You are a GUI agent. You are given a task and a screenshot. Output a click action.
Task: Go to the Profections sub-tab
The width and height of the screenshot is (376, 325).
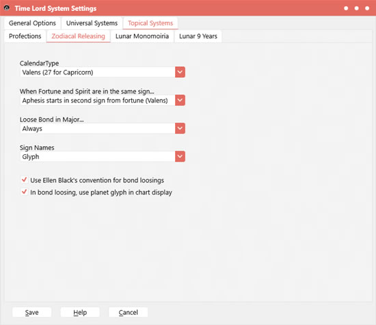point(25,36)
